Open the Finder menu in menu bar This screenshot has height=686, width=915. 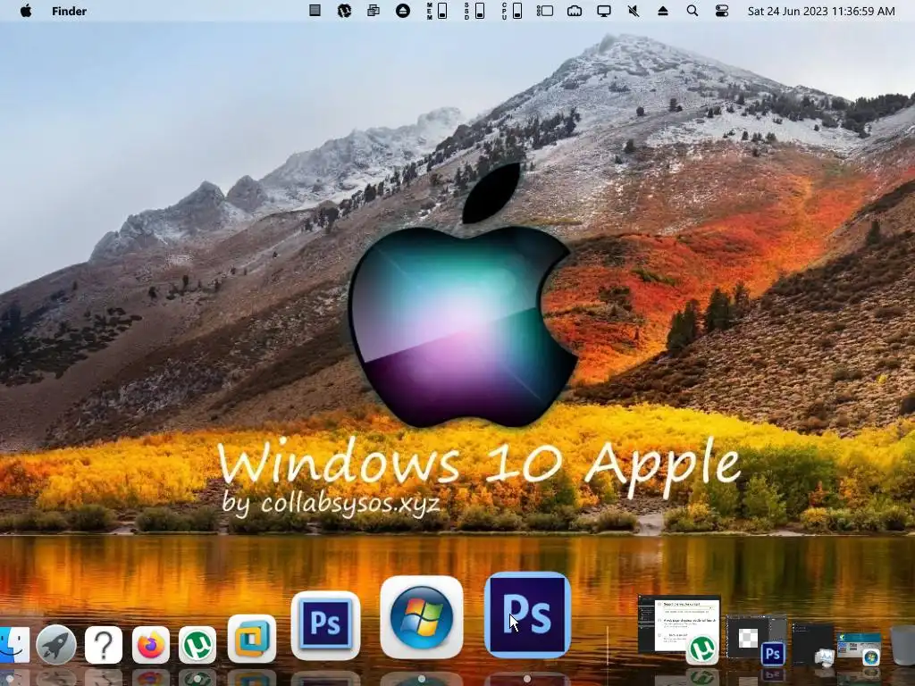pyautogui.click(x=69, y=11)
